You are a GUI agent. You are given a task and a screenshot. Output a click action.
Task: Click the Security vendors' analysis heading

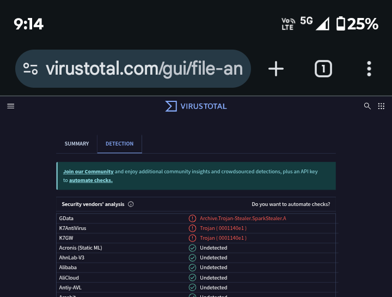pyautogui.click(x=93, y=204)
